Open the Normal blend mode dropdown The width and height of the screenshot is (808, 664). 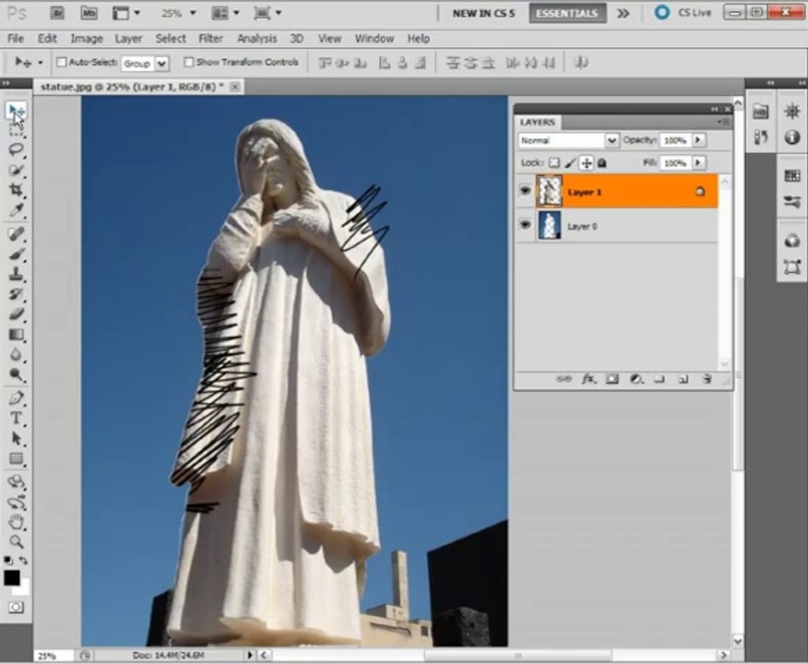tap(568, 140)
